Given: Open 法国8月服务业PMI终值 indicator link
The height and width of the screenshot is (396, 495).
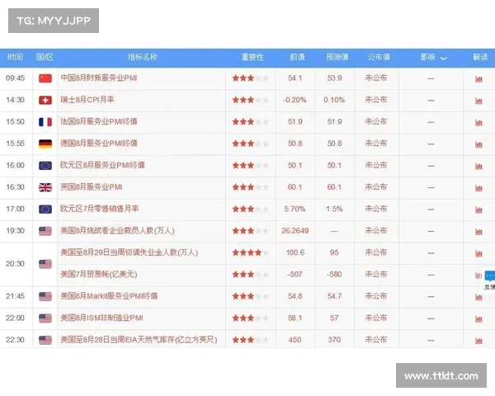Looking at the screenshot, I should click(99, 121).
